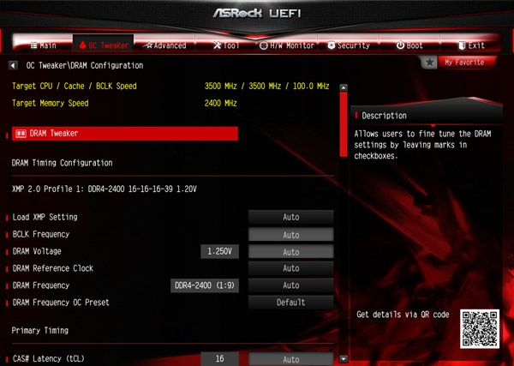Open My Favorite page
514x366 pixels.
coord(463,63)
